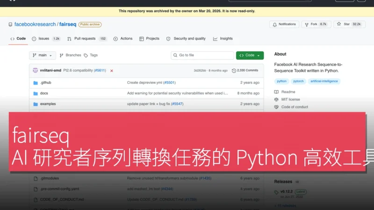The height and width of the screenshot is (210, 374).
Task: Click the red failed status X icon
Action: 112,71
